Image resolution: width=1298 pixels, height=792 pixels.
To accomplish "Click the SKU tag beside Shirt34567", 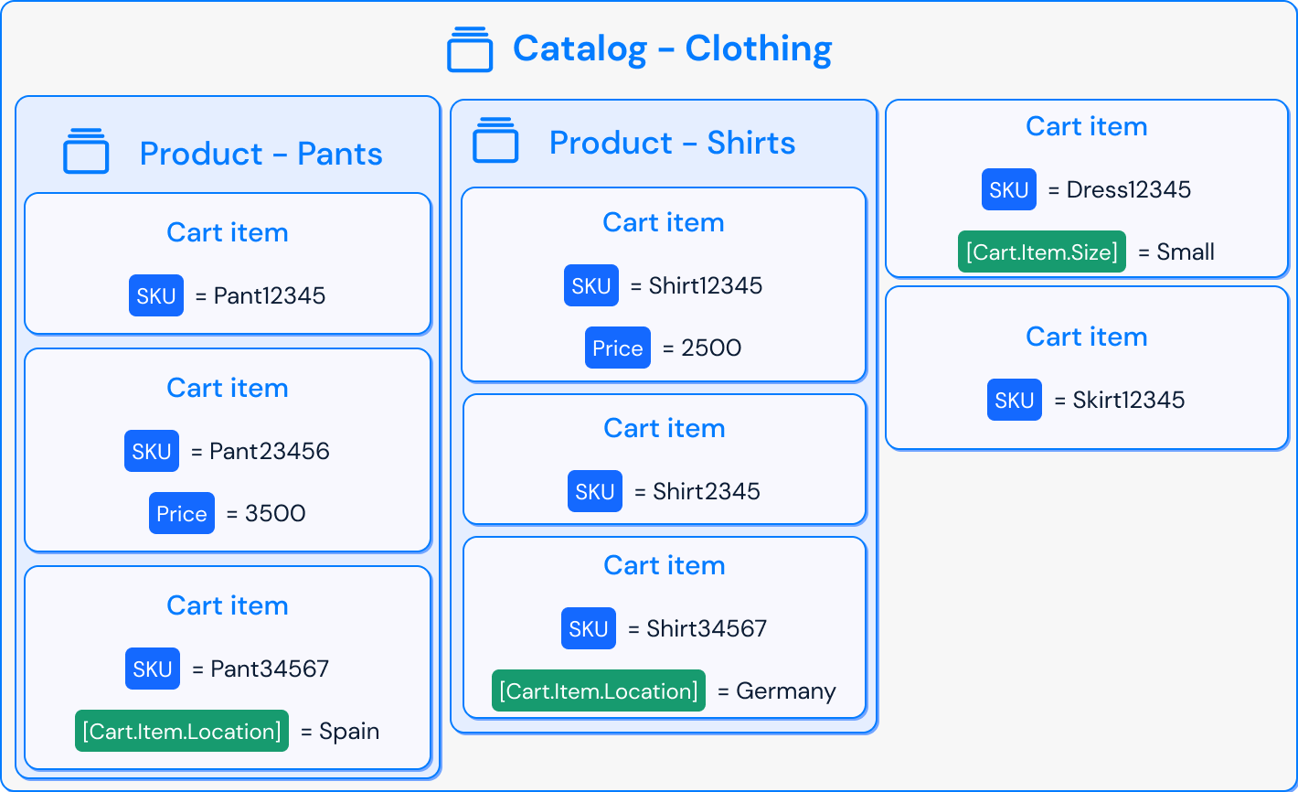I will coord(589,628).
